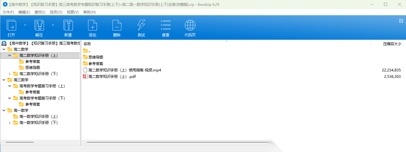Screen dimensions: 406x152
Task: Click the Delete (删除) toolbar icon
Action: (x=117, y=26)
